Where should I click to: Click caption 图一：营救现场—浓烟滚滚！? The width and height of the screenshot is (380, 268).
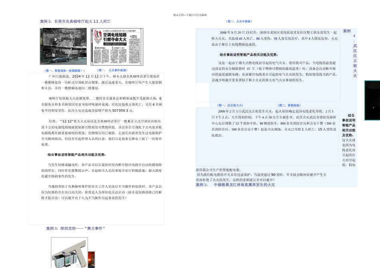click(x=64, y=71)
